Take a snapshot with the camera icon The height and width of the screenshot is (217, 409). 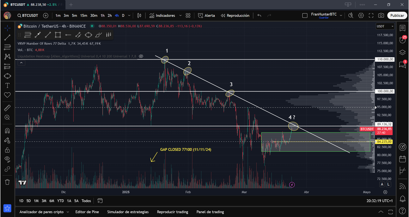pos(381,15)
